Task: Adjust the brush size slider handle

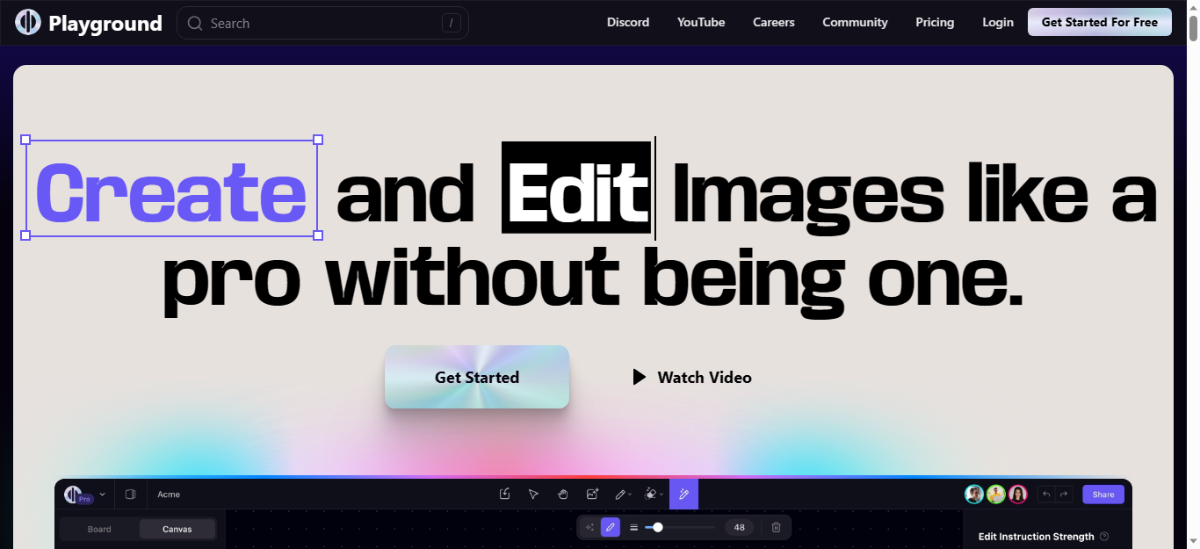Action: click(x=658, y=527)
